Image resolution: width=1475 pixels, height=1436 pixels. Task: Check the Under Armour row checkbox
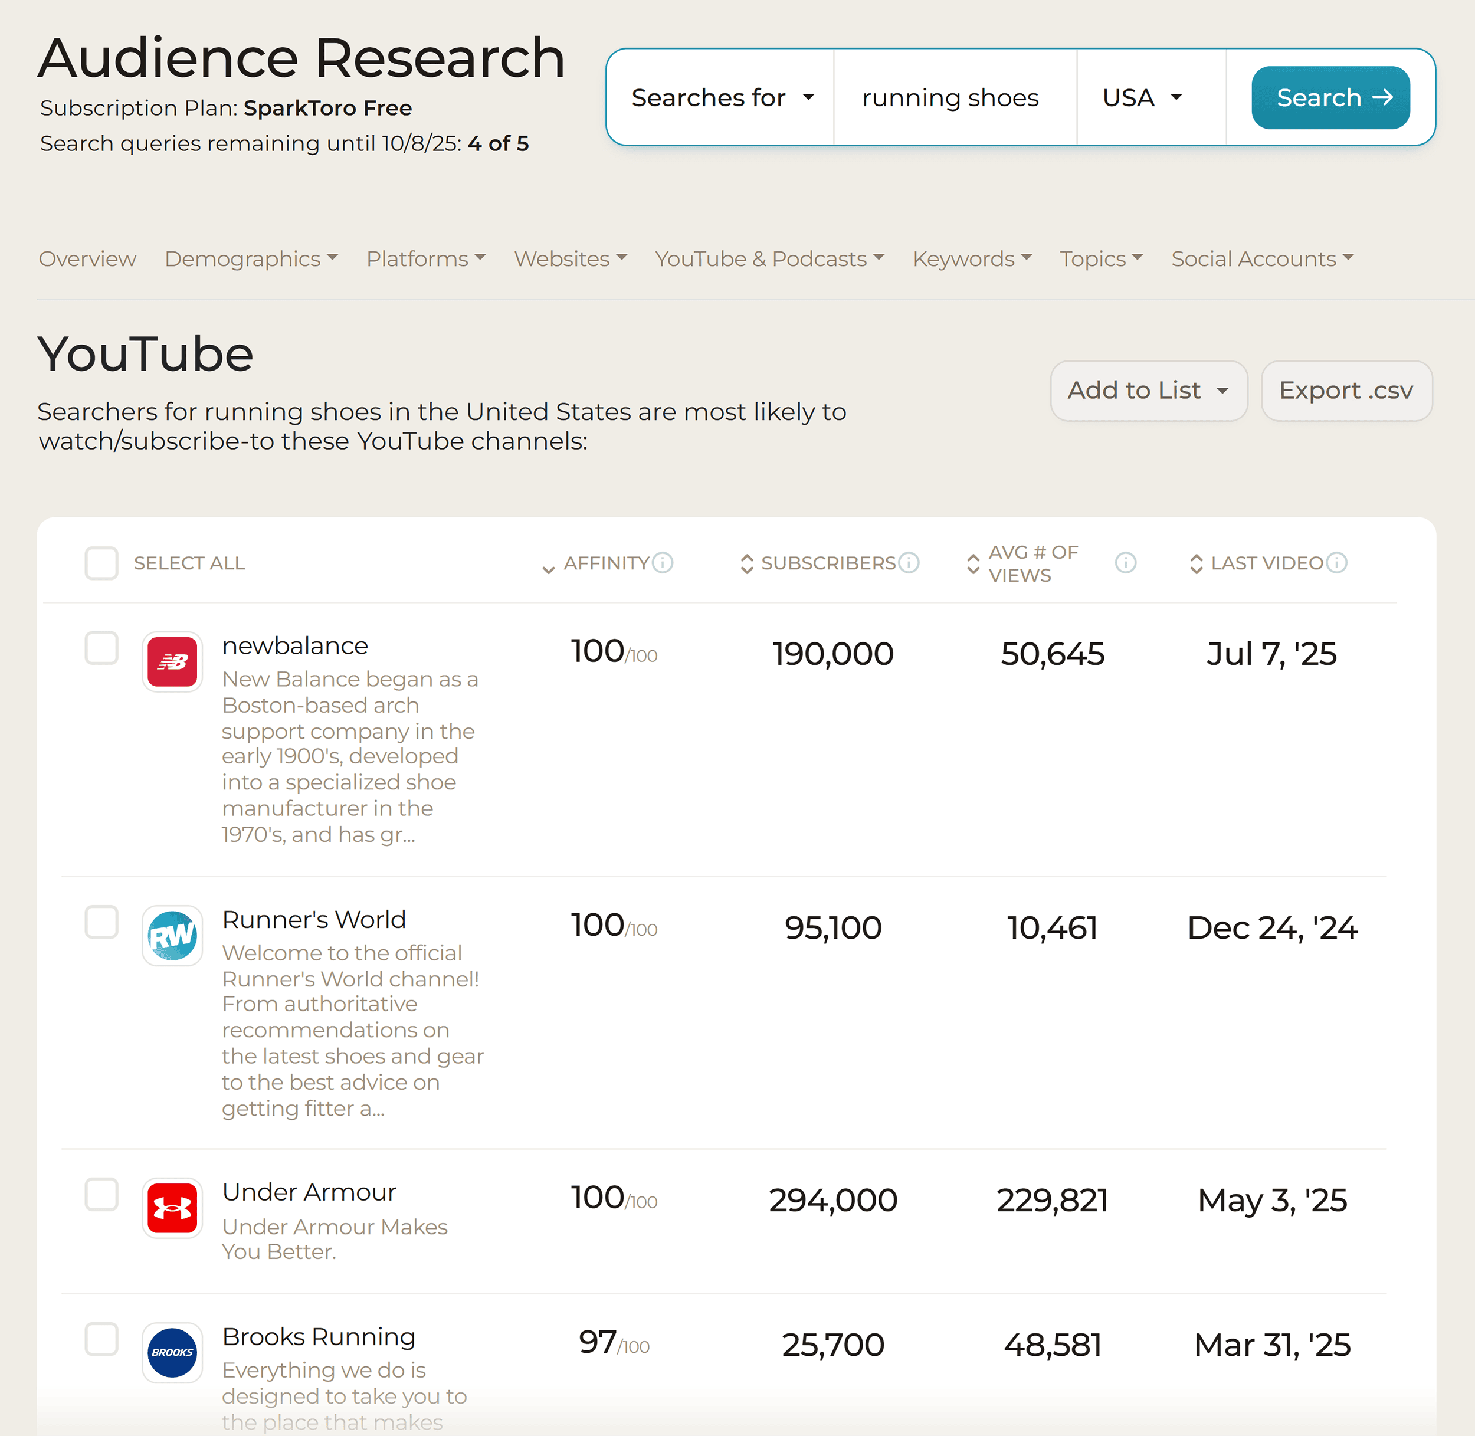(x=101, y=1195)
